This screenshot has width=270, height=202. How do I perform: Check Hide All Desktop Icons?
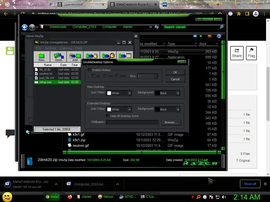(108, 116)
